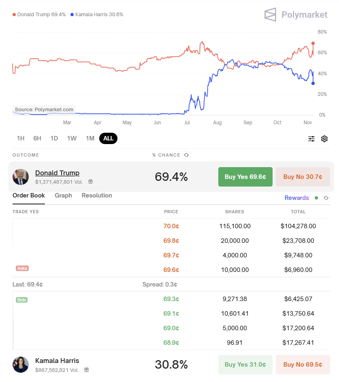
Task: Select the 1W time range
Action: tap(72, 138)
